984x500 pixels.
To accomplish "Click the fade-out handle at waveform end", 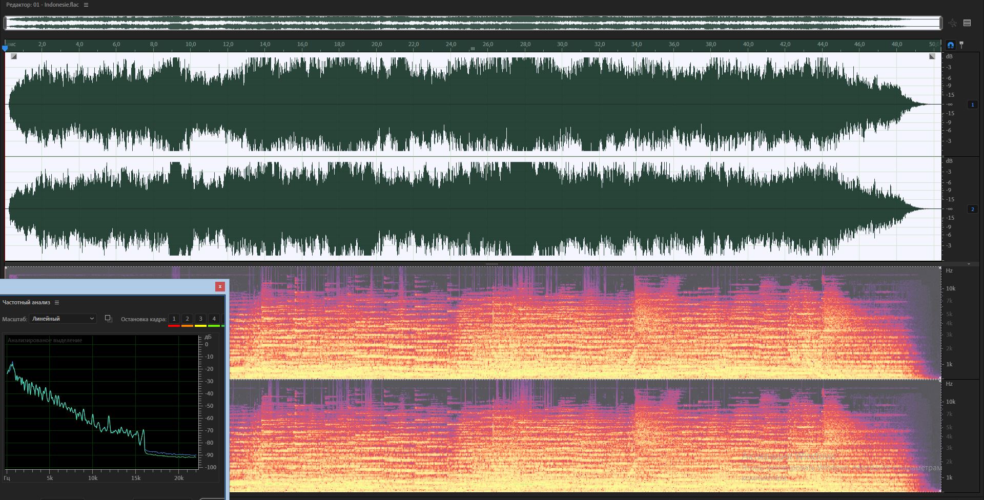I will [932, 56].
